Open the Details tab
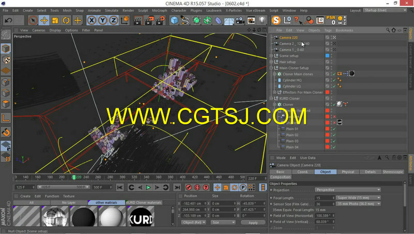Screen dimensions: 414x234 (x=370, y=172)
